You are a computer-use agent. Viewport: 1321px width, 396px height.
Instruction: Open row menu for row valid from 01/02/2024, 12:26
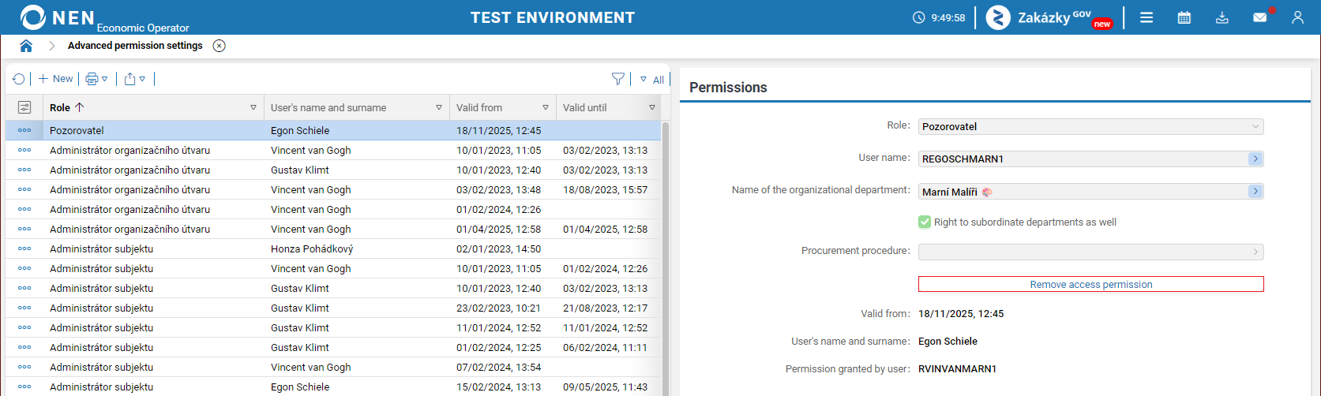(24, 209)
